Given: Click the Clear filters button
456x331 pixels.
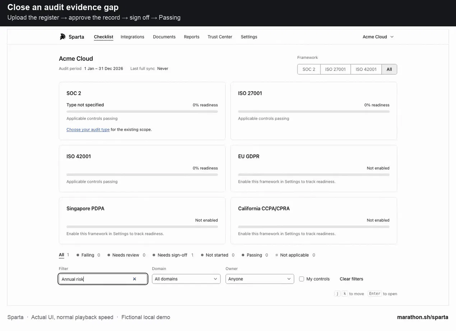Looking at the screenshot, I should [352, 279].
